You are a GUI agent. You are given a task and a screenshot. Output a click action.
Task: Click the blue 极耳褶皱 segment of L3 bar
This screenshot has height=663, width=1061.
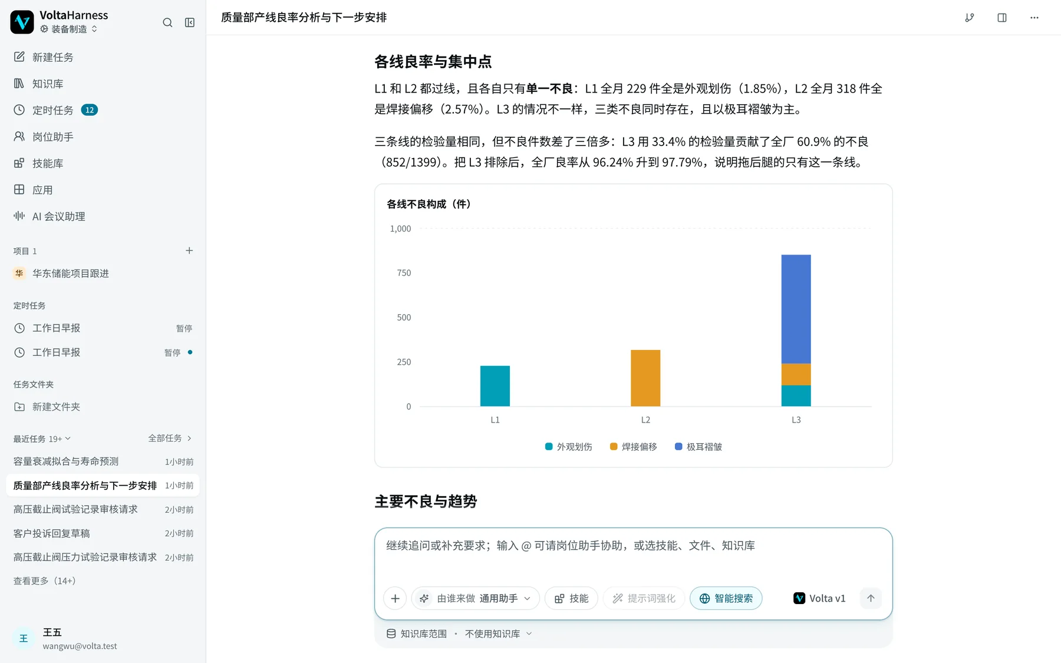pos(796,309)
